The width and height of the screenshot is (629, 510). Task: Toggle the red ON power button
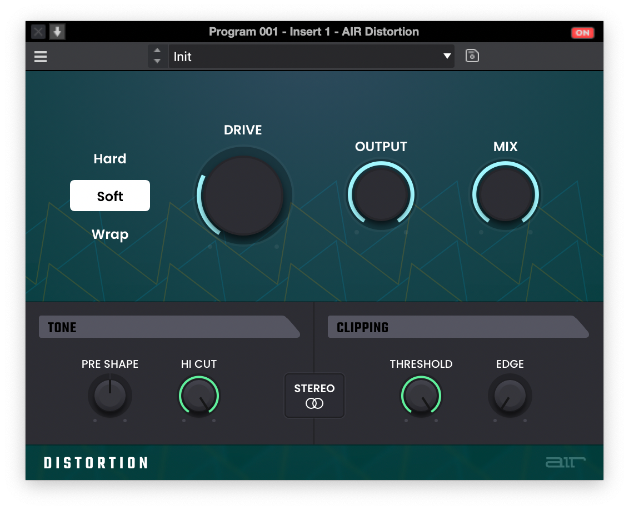click(x=582, y=32)
